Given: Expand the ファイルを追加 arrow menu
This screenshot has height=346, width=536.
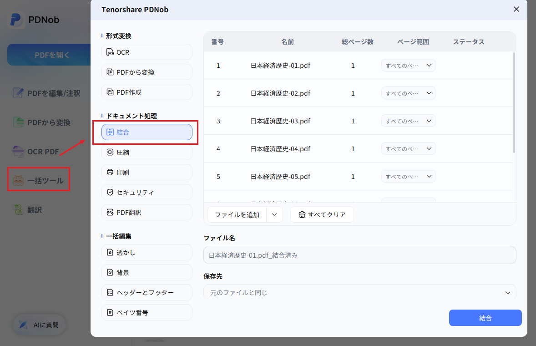Looking at the screenshot, I should (x=274, y=215).
